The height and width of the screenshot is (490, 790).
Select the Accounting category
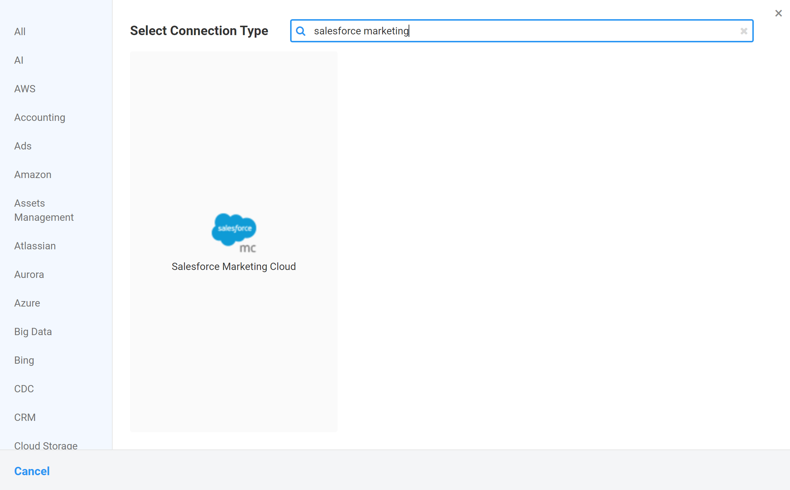tap(40, 117)
